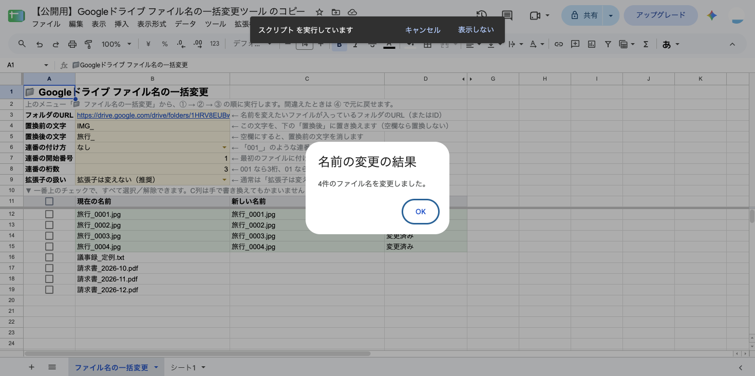Open the あ input tools dropdown
The width and height of the screenshot is (755, 376).
[671, 44]
